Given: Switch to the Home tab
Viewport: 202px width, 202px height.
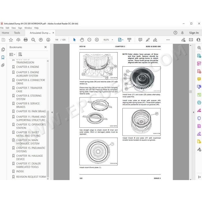Looking at the screenshot, I should (x=5, y=33).
